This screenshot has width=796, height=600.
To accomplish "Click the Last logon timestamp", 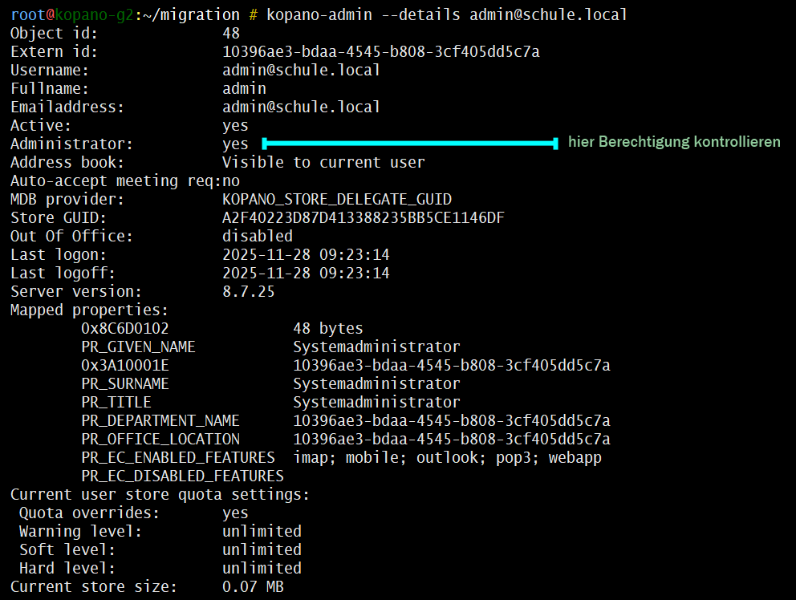I will (306, 255).
